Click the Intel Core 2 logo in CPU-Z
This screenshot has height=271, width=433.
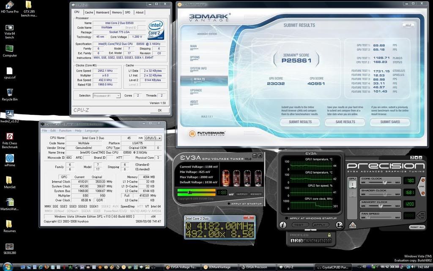point(156,30)
